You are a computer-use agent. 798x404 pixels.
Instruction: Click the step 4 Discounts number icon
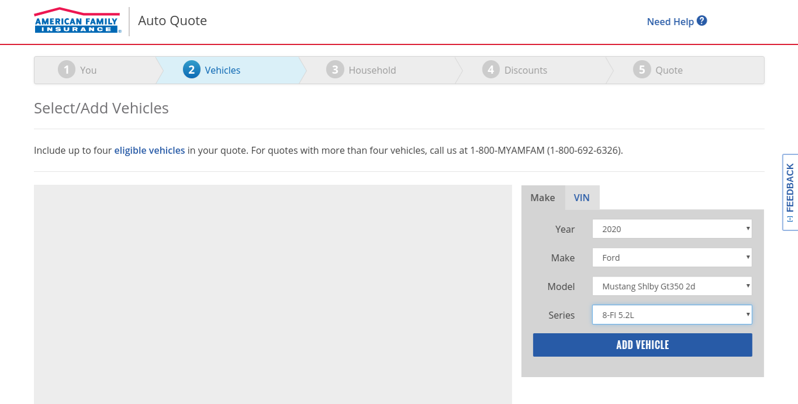click(491, 70)
